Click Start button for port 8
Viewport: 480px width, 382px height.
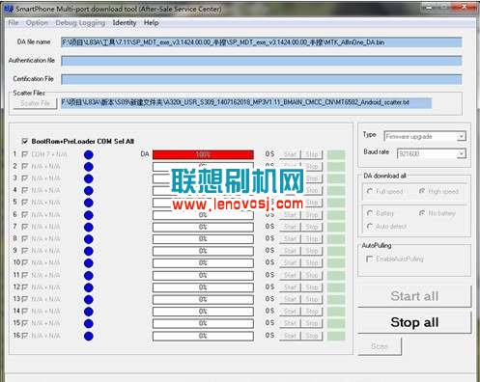click(x=290, y=239)
